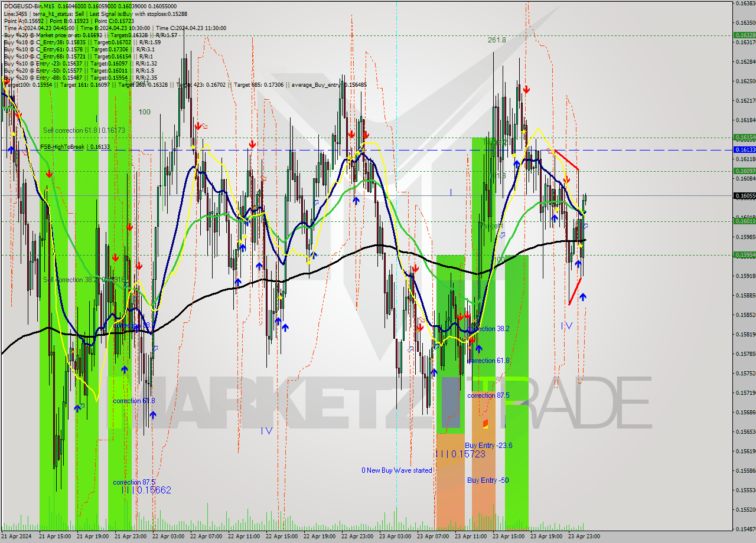The image size is (756, 543).
Task: Click the '261.8' Fibonacci label
Action: 497,40
